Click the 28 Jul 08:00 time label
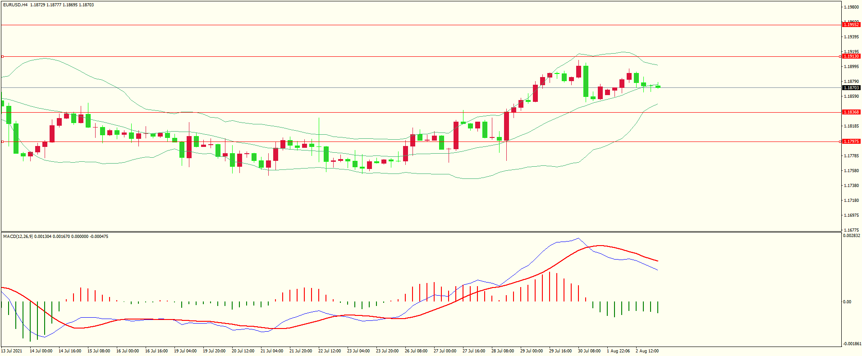862x356 pixels. click(503, 351)
